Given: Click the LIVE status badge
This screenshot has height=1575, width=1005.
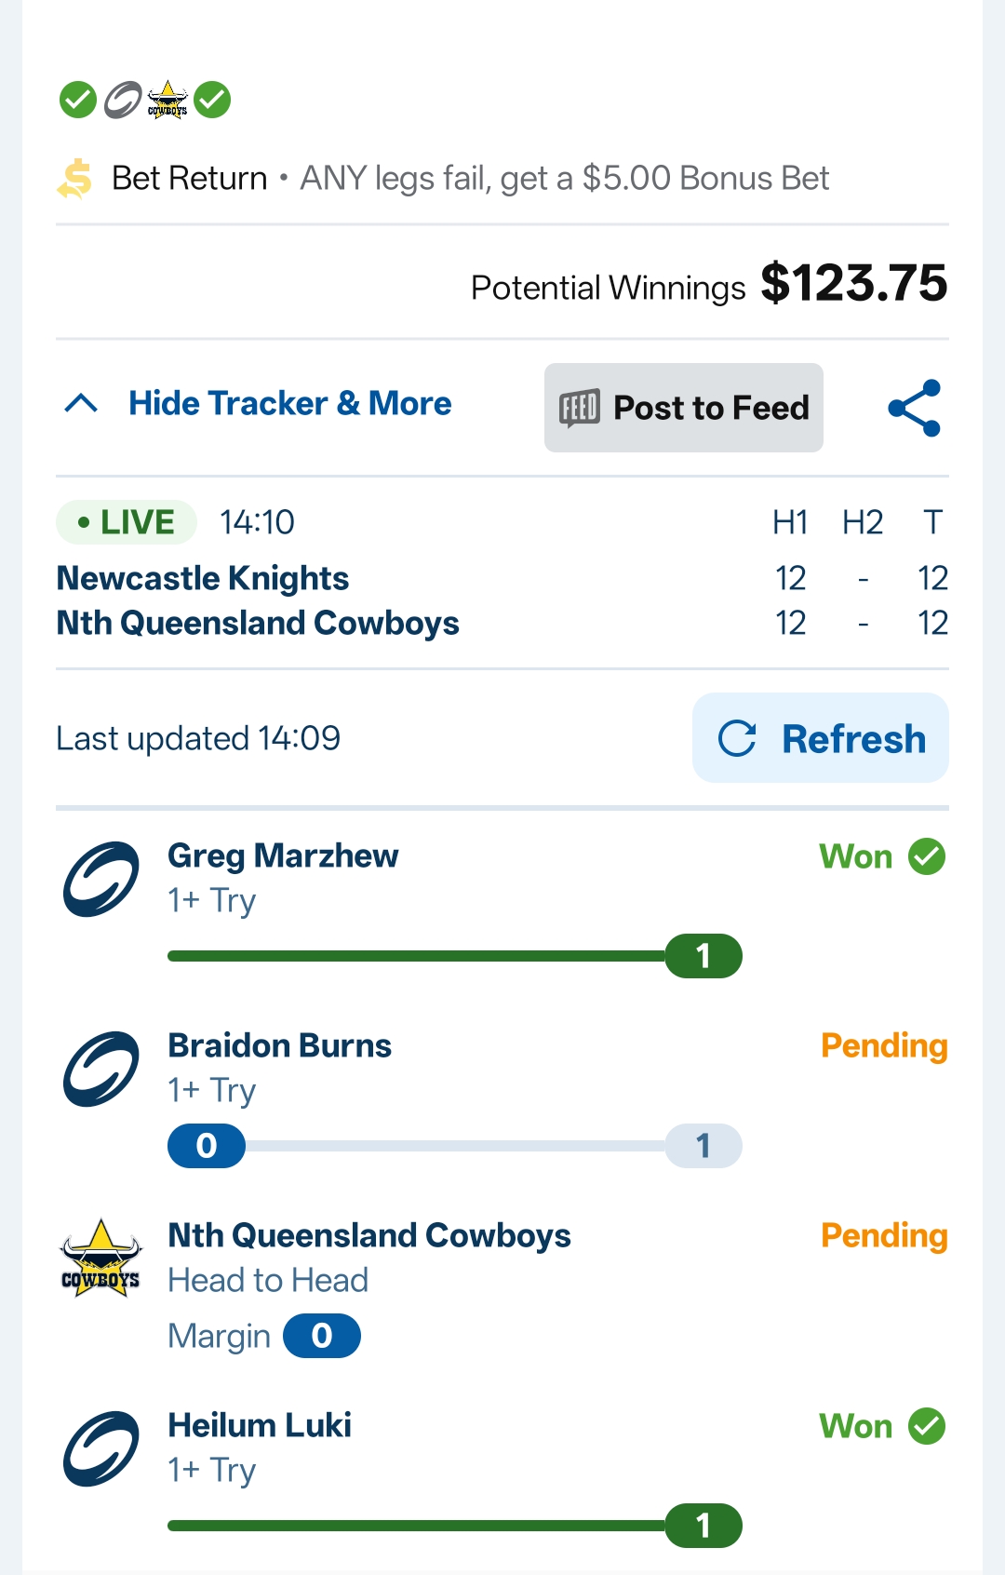Looking at the screenshot, I should [127, 522].
